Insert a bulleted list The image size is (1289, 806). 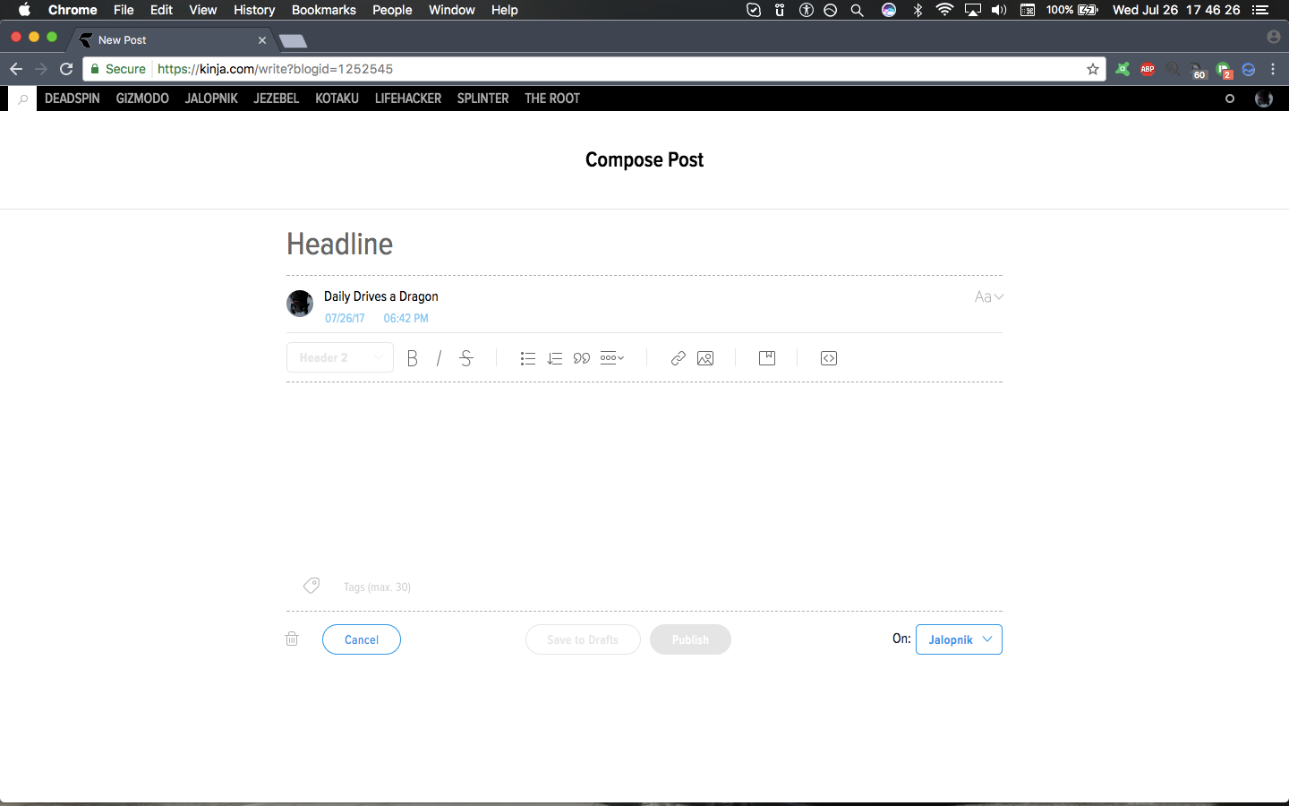[528, 358]
